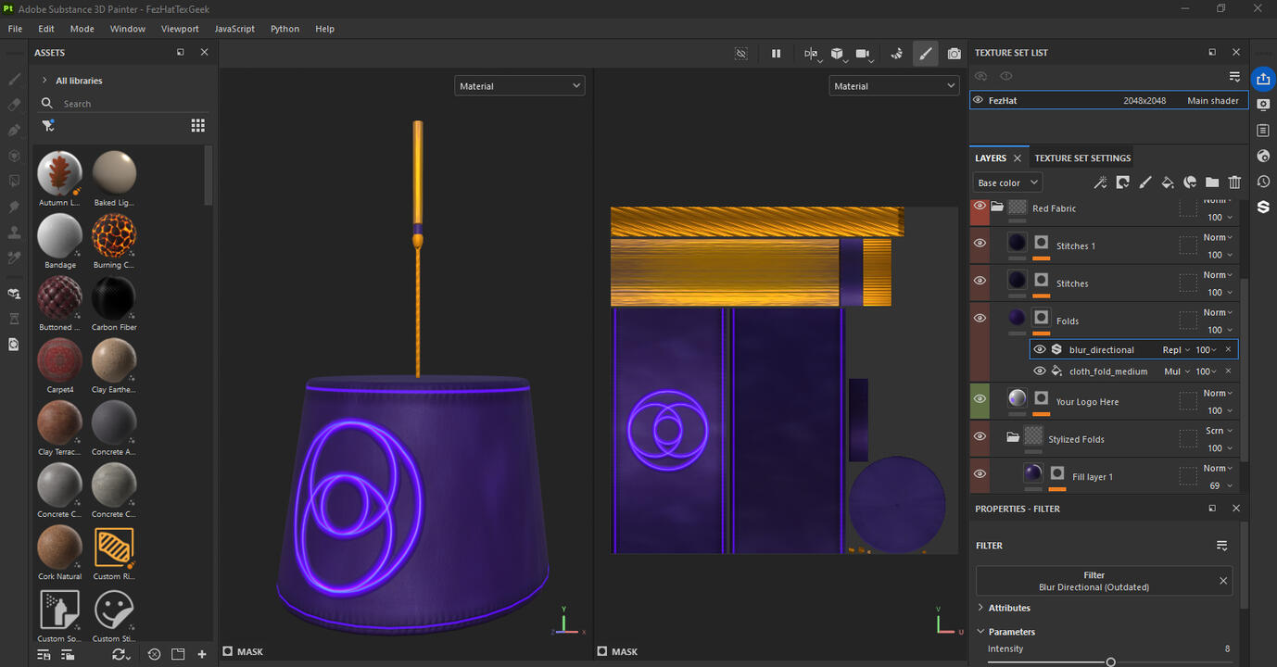
Task: Select the Carbon Fiber material thumbnail
Action: 114,297
